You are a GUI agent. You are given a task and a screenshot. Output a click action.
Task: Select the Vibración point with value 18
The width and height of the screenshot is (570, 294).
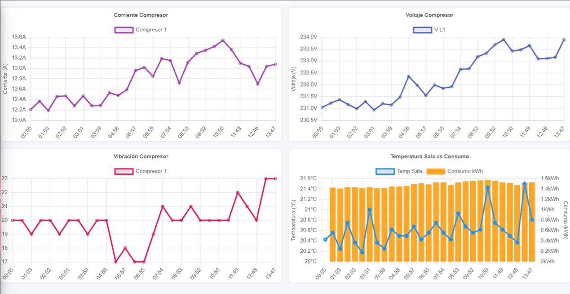click(125, 248)
